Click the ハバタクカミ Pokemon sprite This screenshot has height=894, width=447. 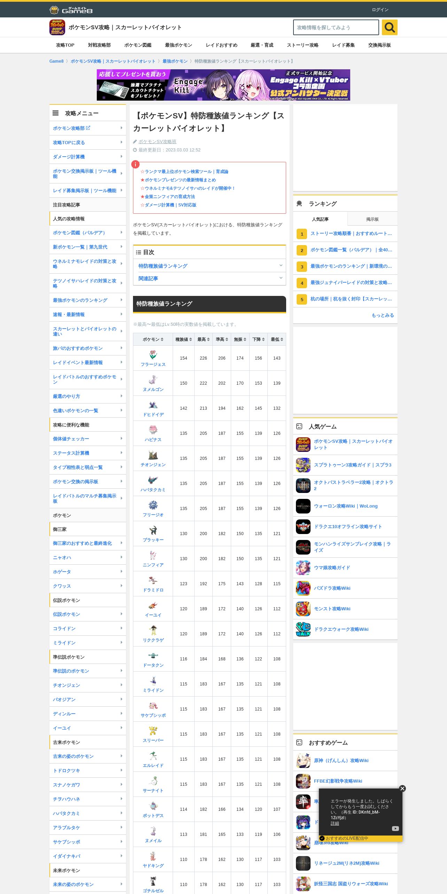153,480
